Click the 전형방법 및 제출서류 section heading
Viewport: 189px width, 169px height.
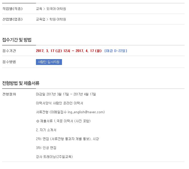[x=21, y=83]
